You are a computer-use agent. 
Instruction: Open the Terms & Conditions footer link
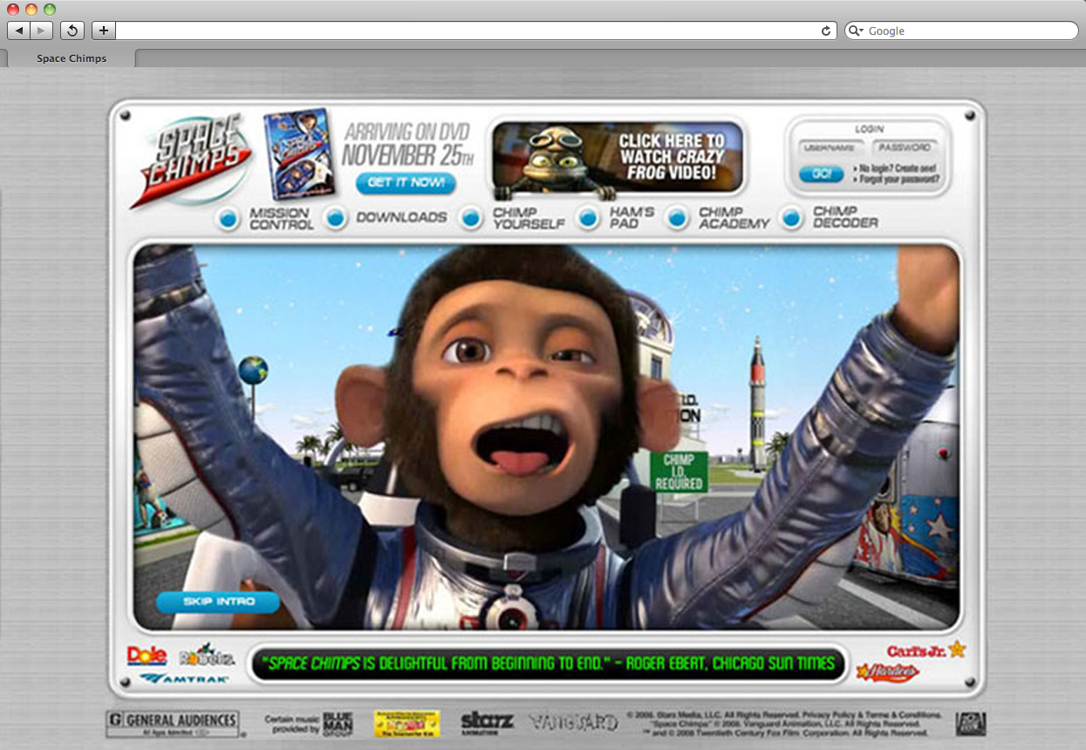[x=904, y=713]
